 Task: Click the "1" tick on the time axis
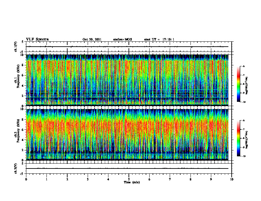point(46,179)
